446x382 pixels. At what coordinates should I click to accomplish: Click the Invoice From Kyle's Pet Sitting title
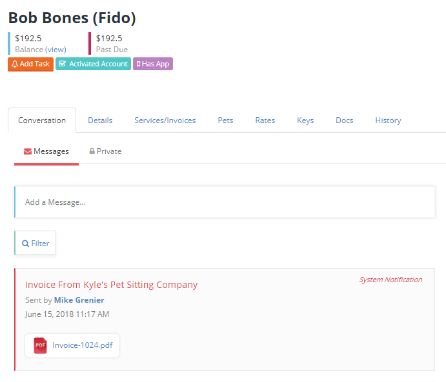[x=111, y=285]
